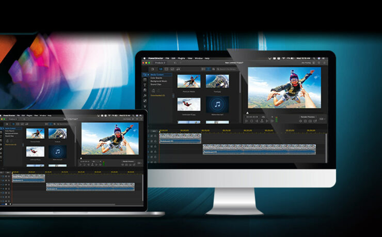Toggle track 2 visibility on iMac timeline
Screen dimensions: 382x237
[152, 146]
